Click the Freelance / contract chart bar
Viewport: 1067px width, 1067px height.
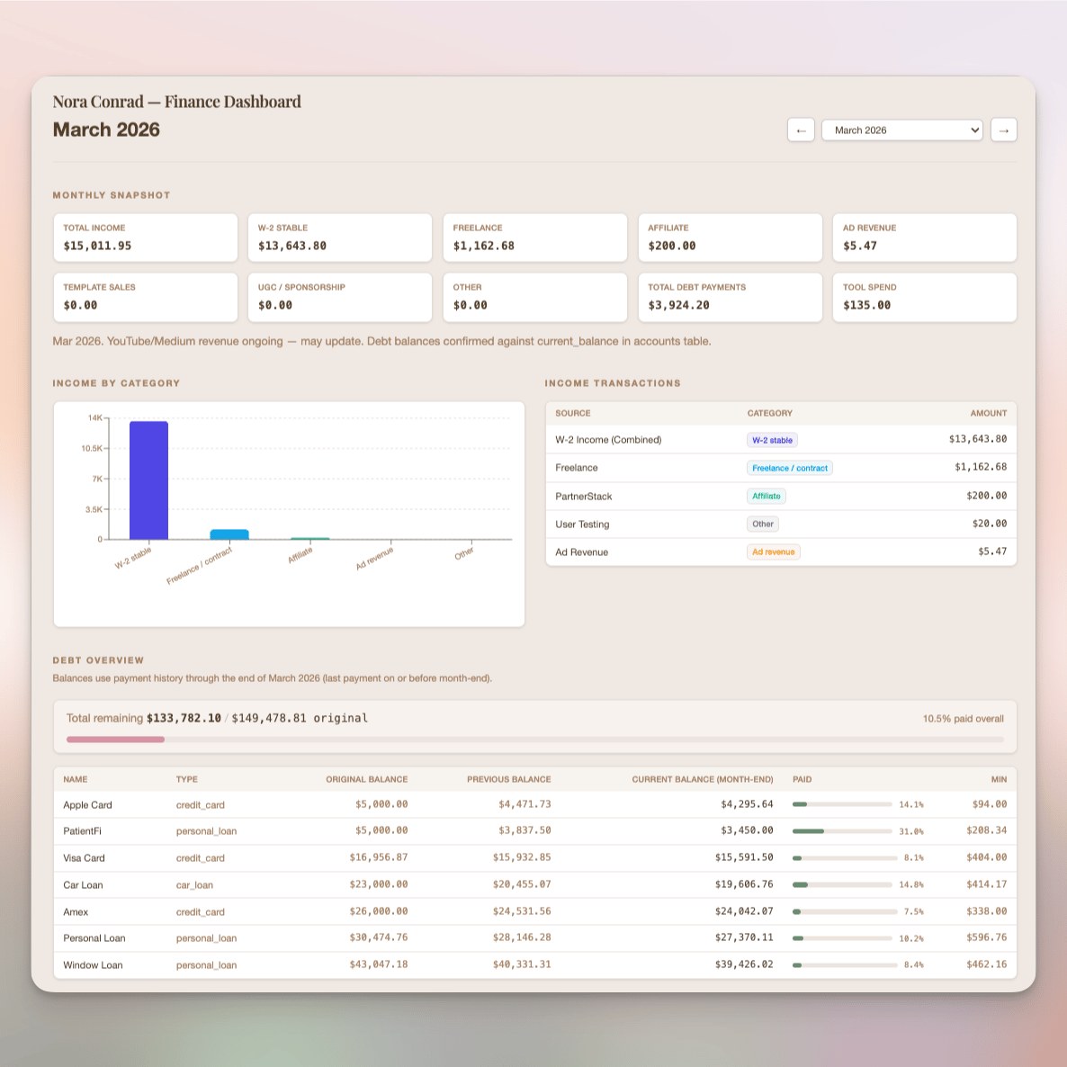(229, 534)
